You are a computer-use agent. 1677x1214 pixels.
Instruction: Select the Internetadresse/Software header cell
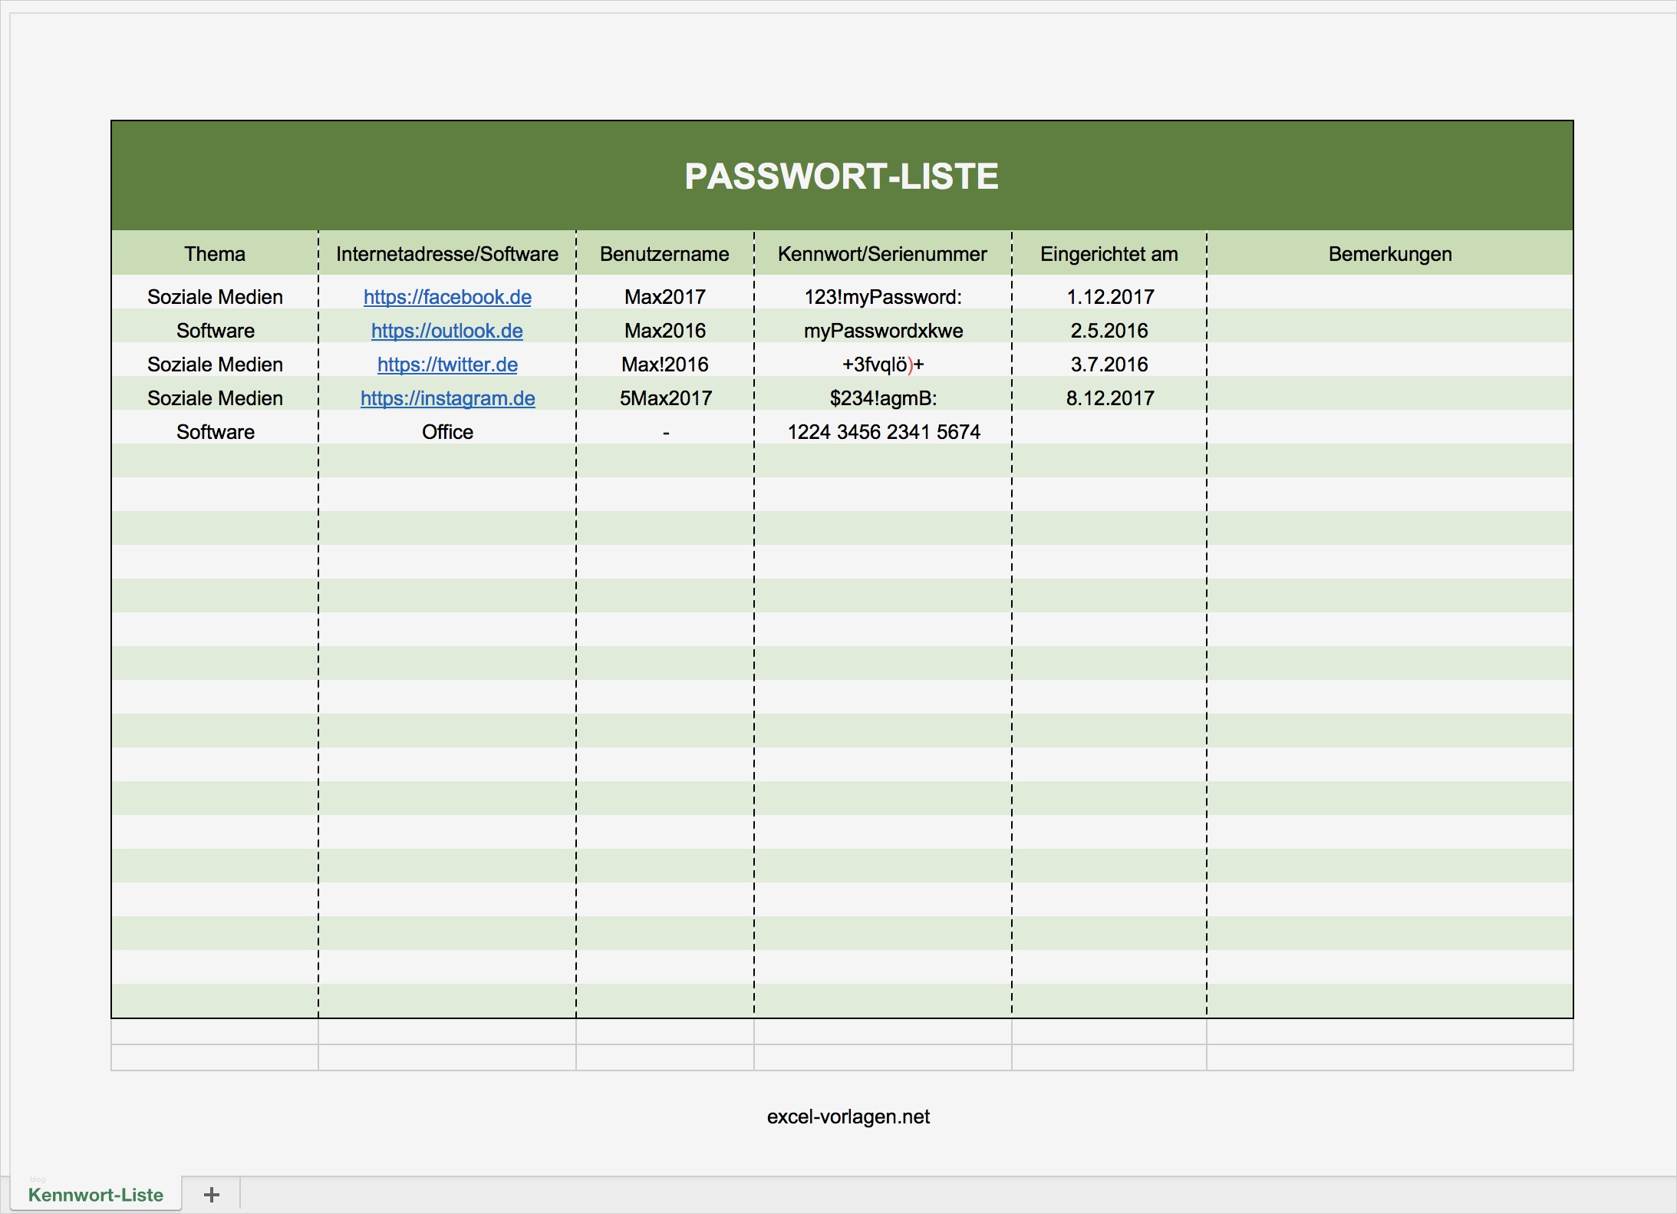(446, 254)
